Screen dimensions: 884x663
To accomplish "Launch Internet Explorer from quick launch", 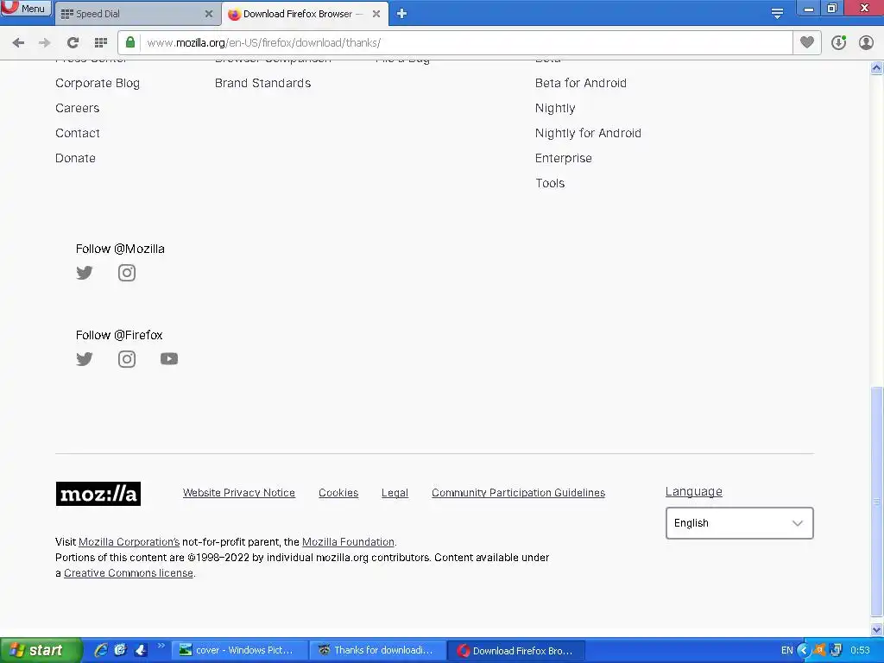I will (100, 650).
